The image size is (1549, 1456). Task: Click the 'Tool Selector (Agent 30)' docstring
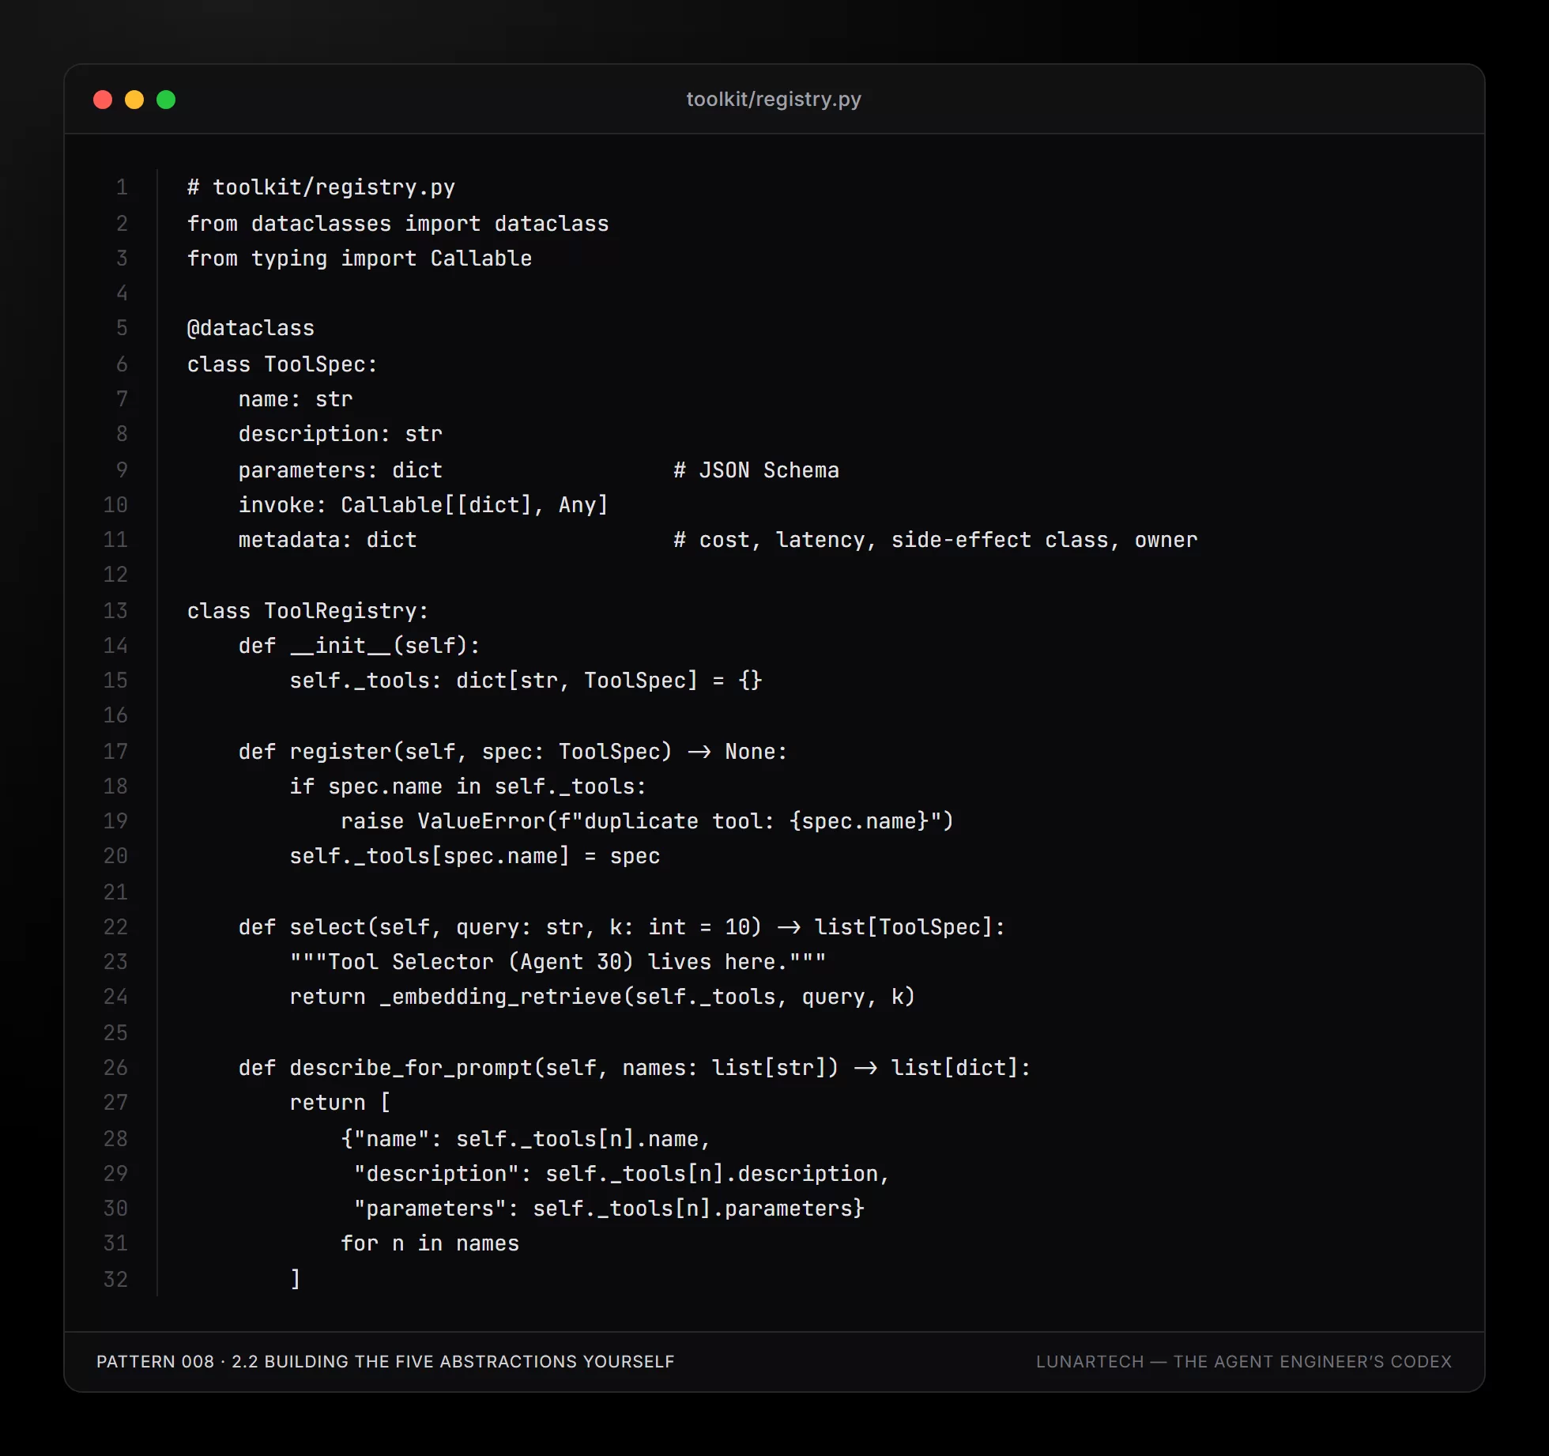click(558, 962)
